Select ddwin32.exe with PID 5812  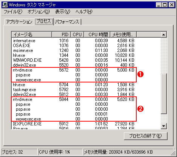pyautogui.click(x=74, y=95)
